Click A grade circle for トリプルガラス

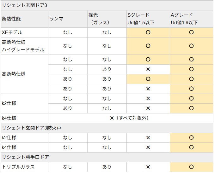coord(191,167)
